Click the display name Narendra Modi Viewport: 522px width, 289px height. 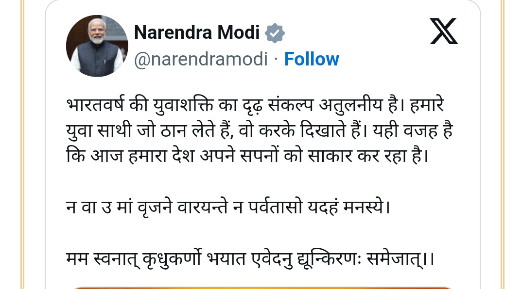197,32
